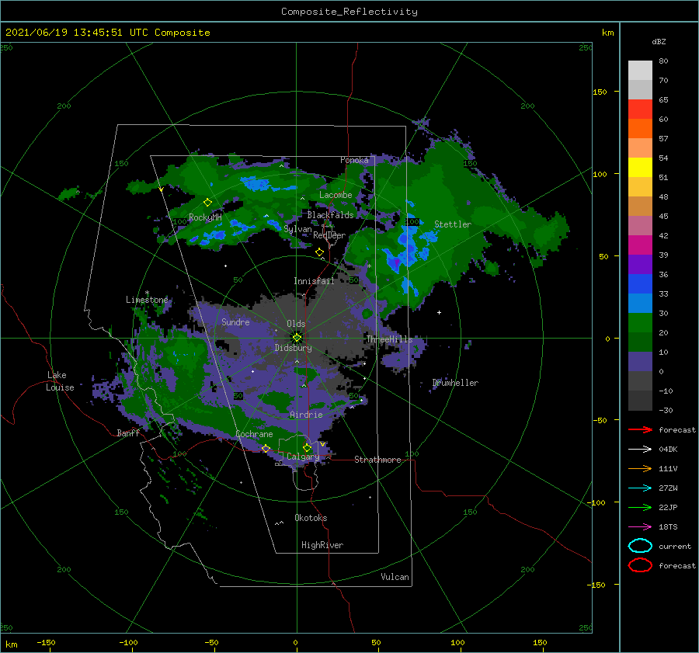Click the yellow diamond marker below RedDeer

point(319,252)
